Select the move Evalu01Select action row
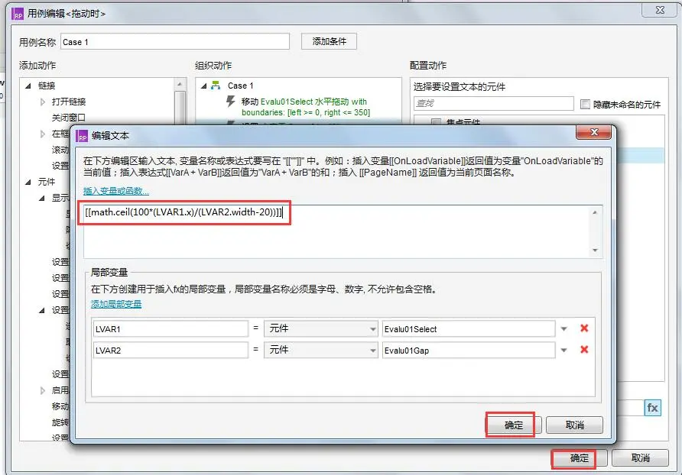Viewport: 682px width, 475px height. [x=305, y=107]
